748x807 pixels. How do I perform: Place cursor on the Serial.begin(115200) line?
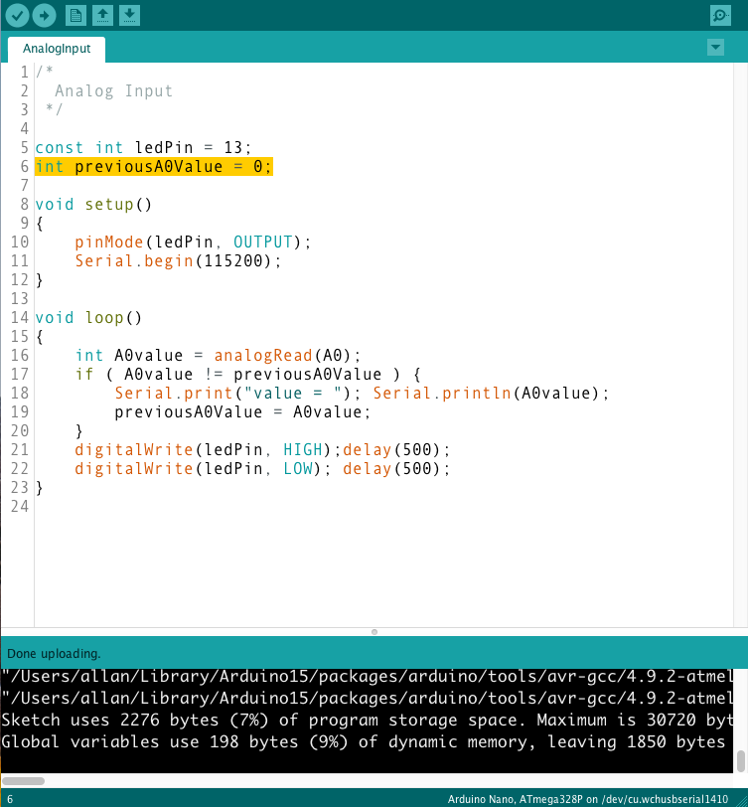click(178, 260)
